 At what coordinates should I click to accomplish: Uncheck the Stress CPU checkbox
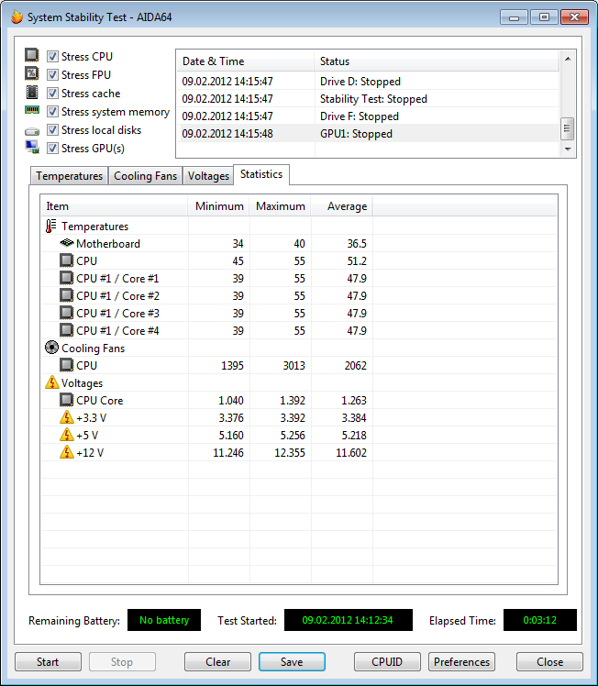coord(52,57)
